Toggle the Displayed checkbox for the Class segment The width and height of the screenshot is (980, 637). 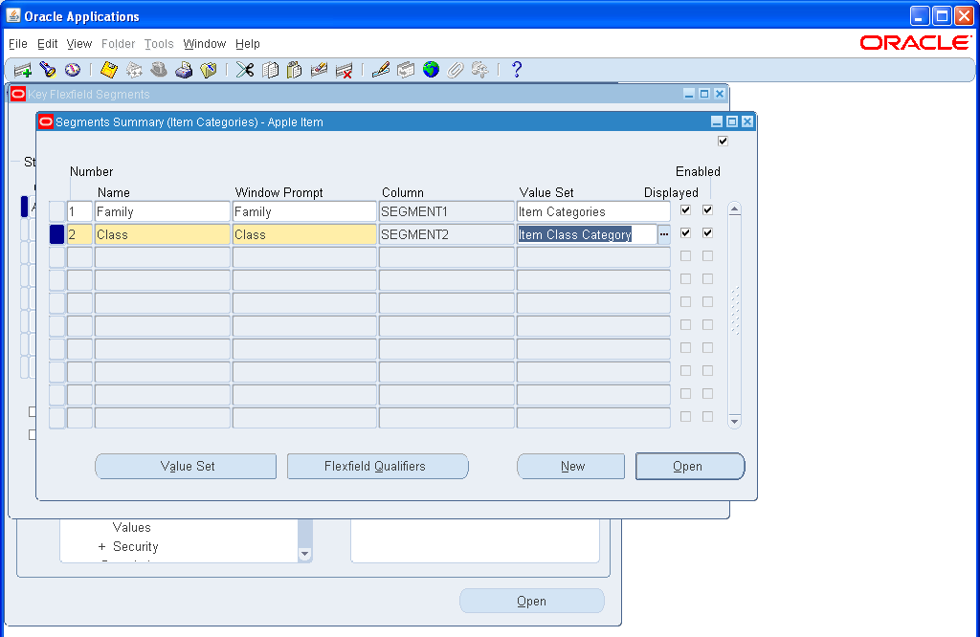[686, 232]
